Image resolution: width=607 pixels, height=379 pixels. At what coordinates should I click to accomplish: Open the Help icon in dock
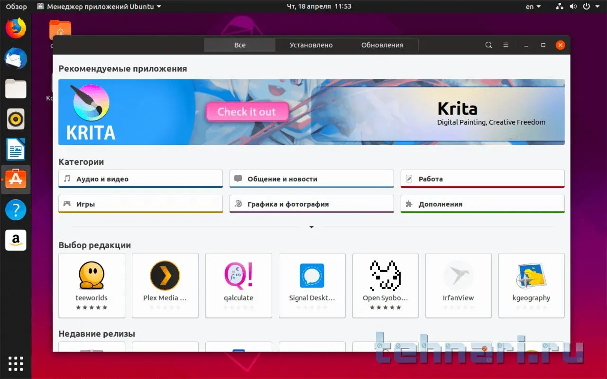point(16,210)
